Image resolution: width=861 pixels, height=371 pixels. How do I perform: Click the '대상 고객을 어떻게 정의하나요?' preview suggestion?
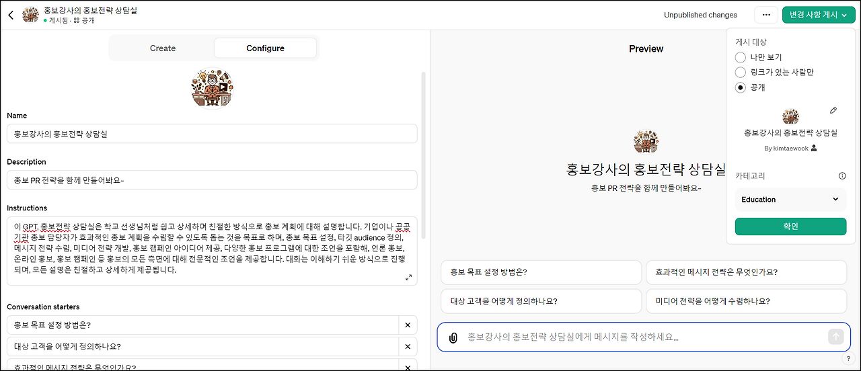541,301
